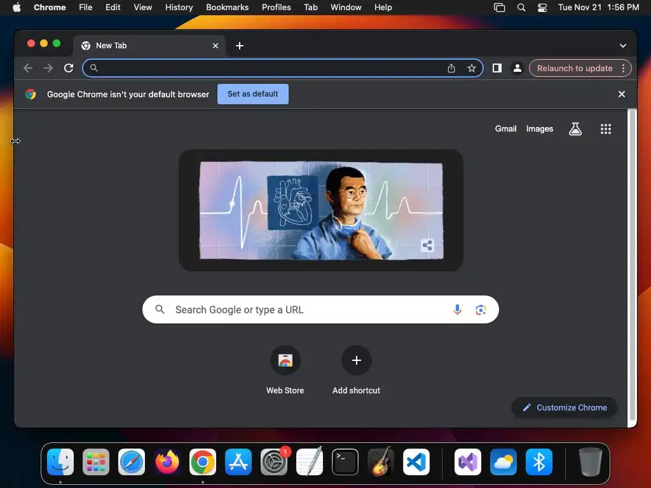Focus the Search Google or type a URL box
This screenshot has height=488, width=651.
pyautogui.click(x=320, y=309)
